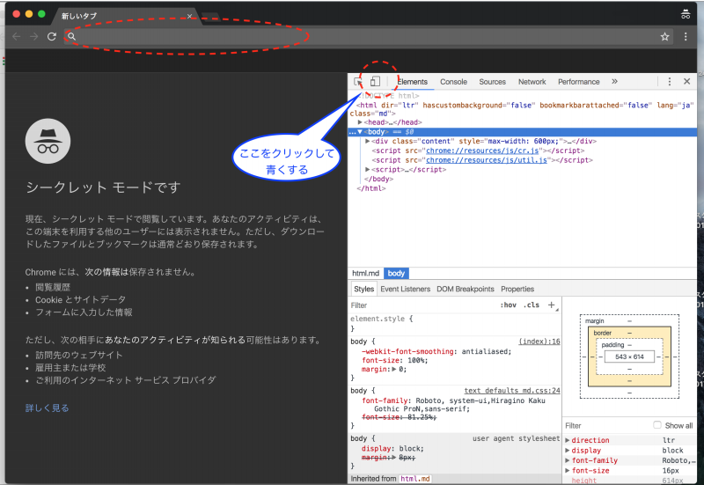The width and height of the screenshot is (704, 485).
Task: Collapse the body element node
Action: coord(360,131)
